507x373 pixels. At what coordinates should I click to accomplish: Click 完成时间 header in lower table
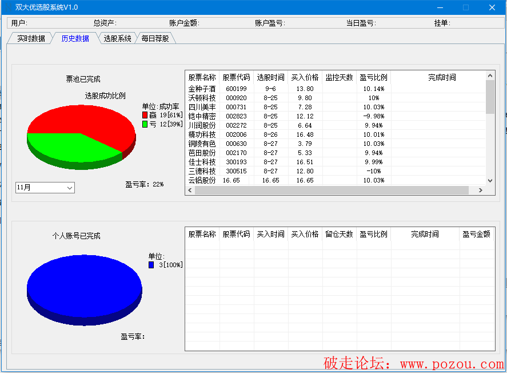pos(425,234)
